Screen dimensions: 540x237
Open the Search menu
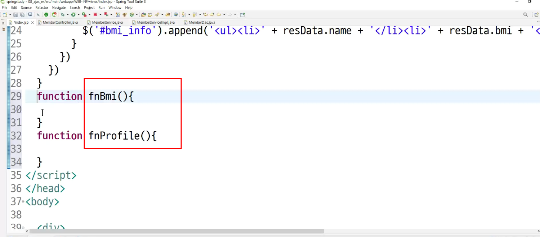pyautogui.click(x=75, y=8)
